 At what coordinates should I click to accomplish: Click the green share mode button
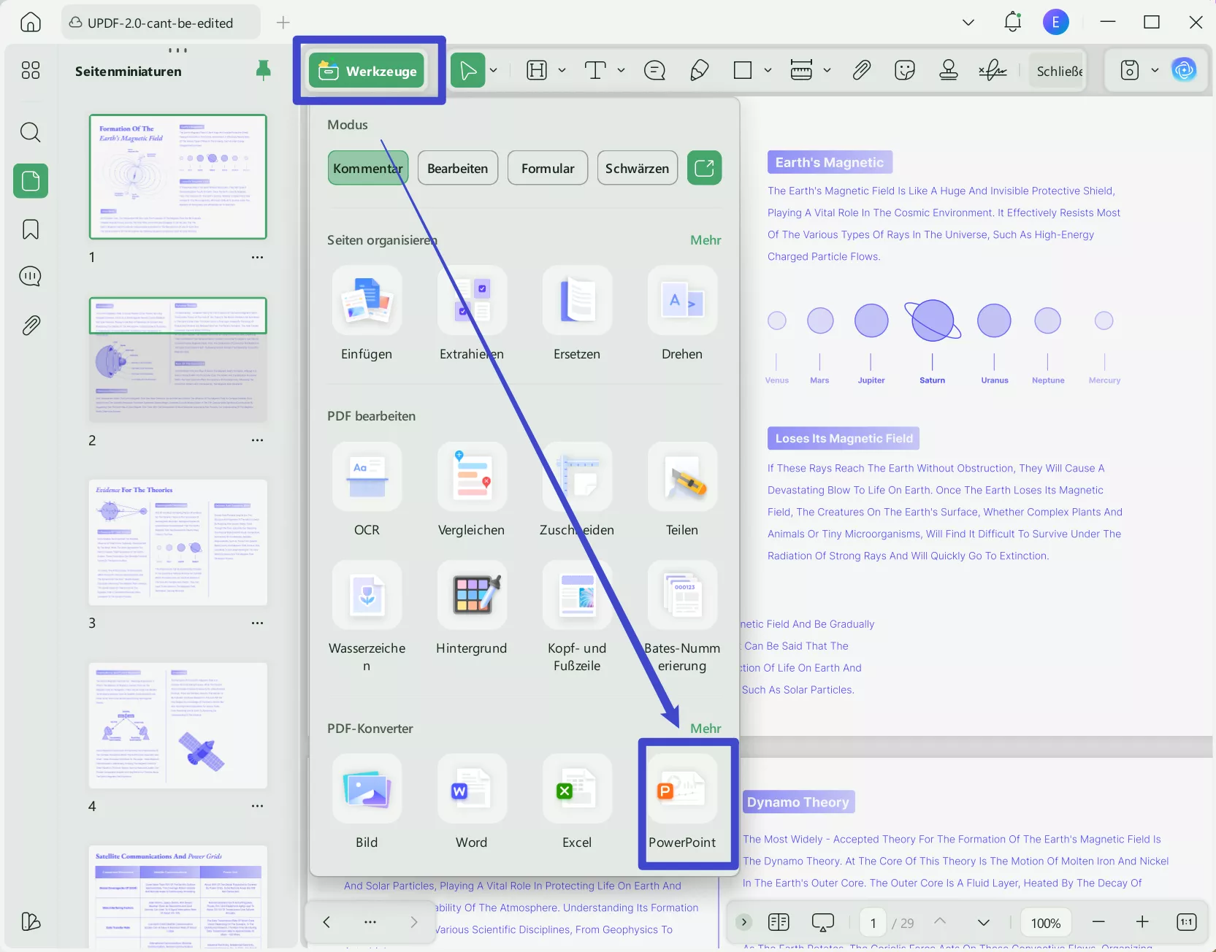(x=704, y=168)
